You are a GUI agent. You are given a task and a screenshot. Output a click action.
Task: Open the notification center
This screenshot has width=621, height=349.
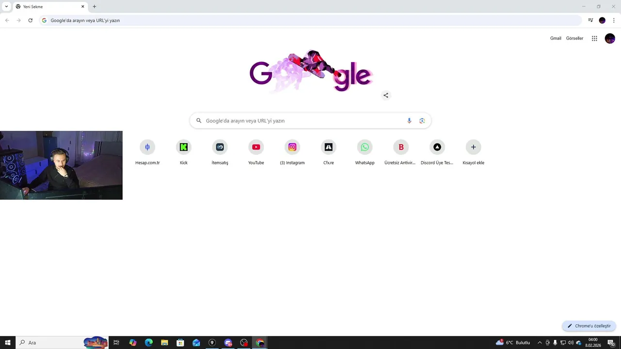pyautogui.click(x=611, y=343)
